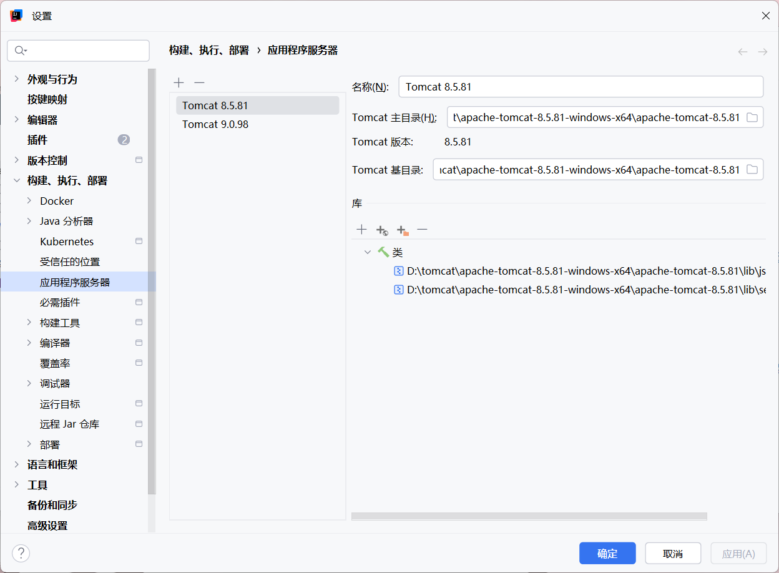Browse for the Tomcat 主目录 folder
The height and width of the screenshot is (573, 779).
(x=752, y=117)
